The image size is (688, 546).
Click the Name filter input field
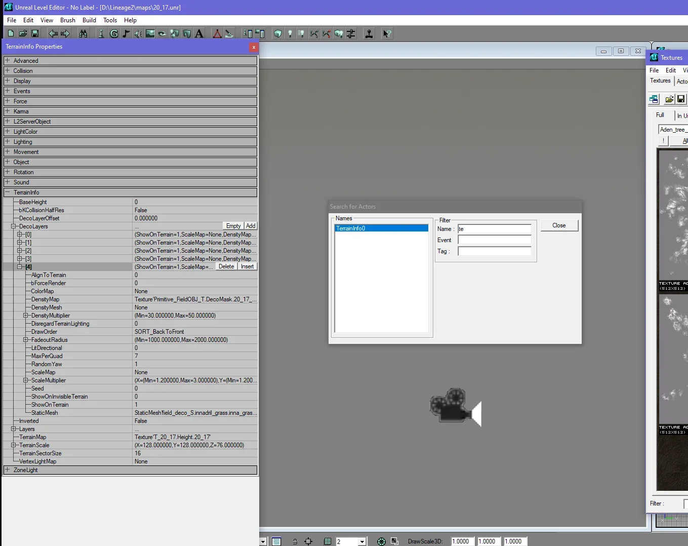point(494,229)
